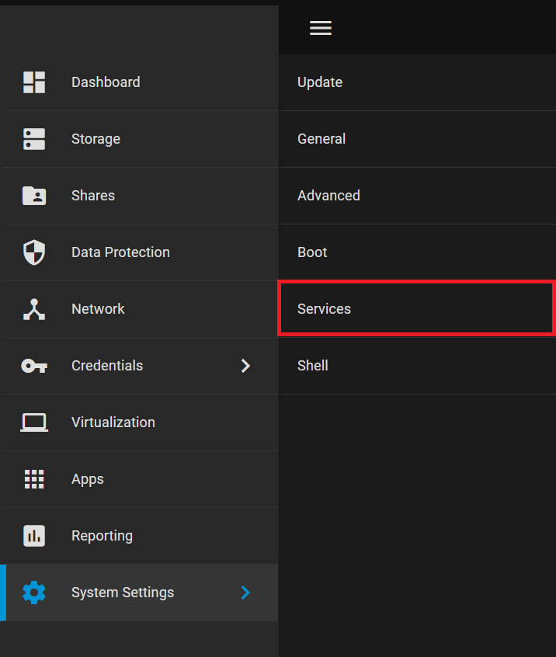Toggle the hamburger menu button
Screen dimensions: 556x657
pos(321,28)
